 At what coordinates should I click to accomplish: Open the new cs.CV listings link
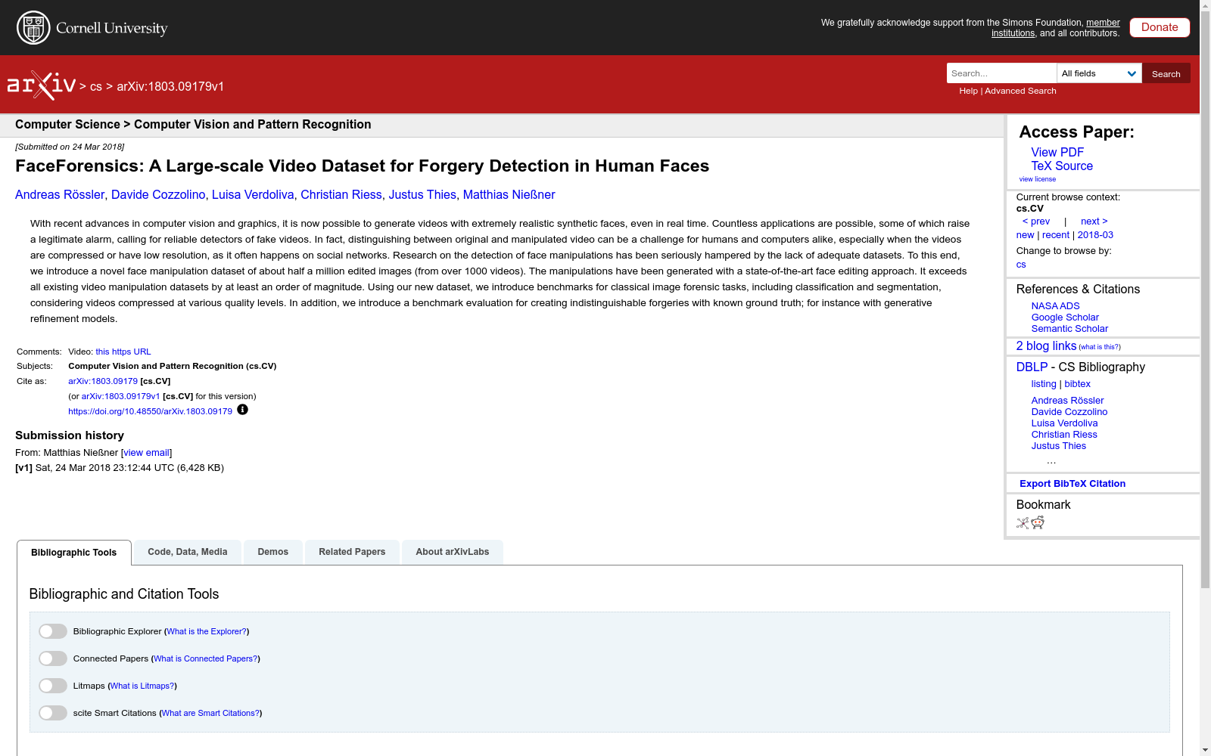point(1025,235)
